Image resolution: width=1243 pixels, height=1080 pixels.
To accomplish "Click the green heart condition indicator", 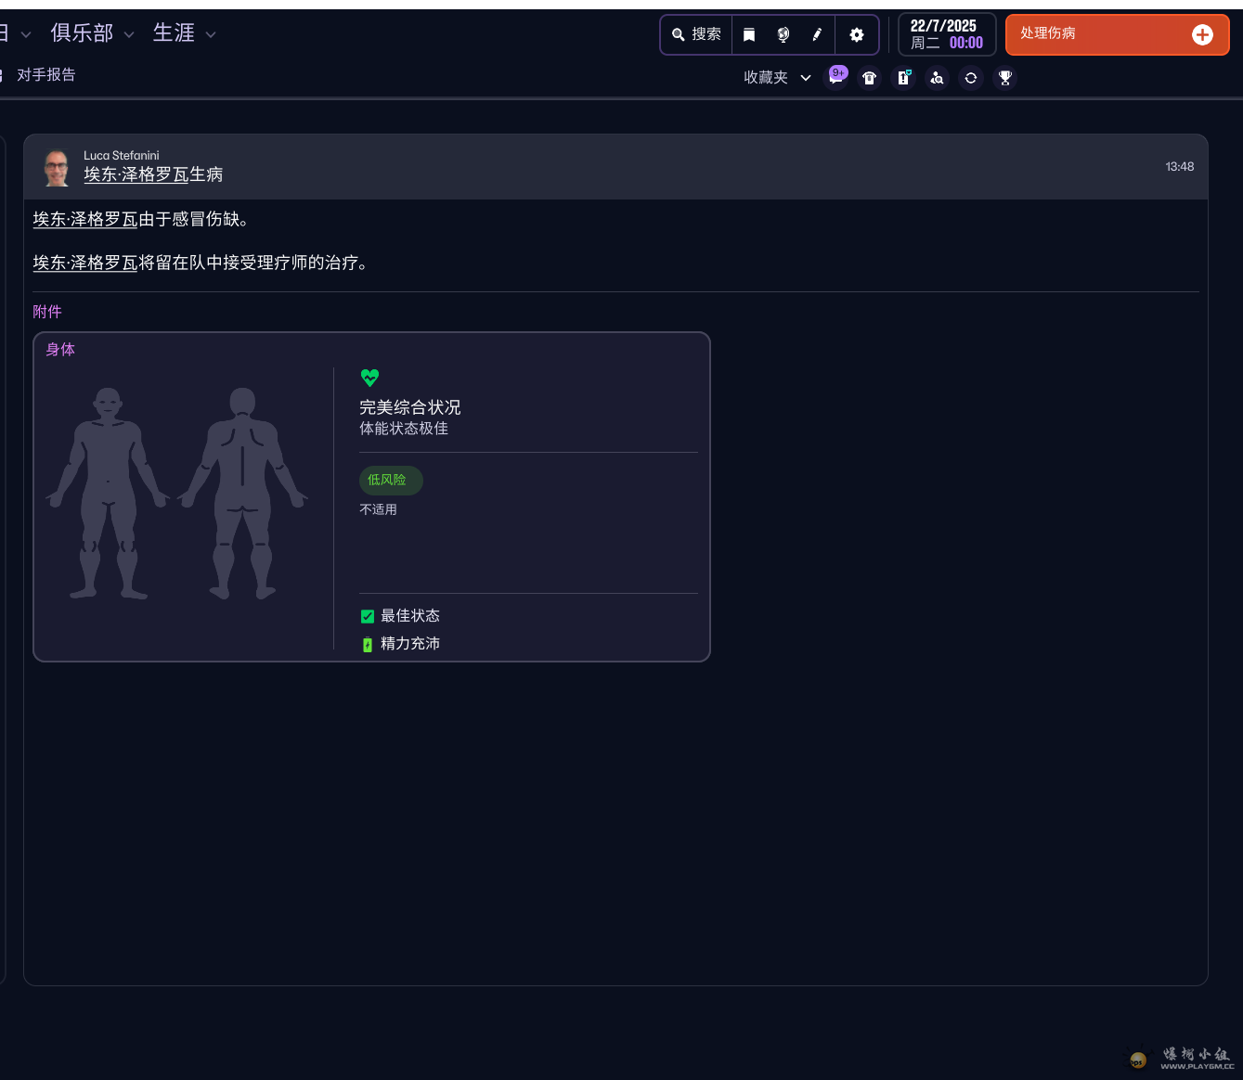I will 369,377.
